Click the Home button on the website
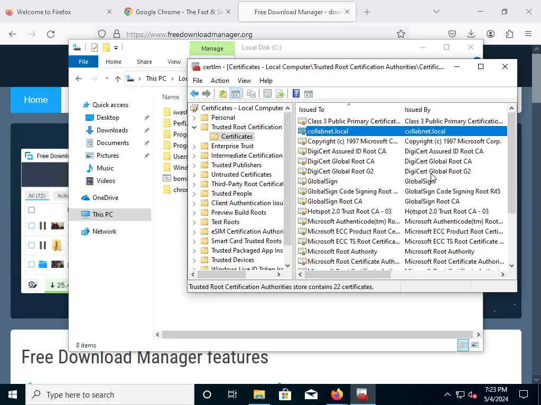 [x=36, y=100]
